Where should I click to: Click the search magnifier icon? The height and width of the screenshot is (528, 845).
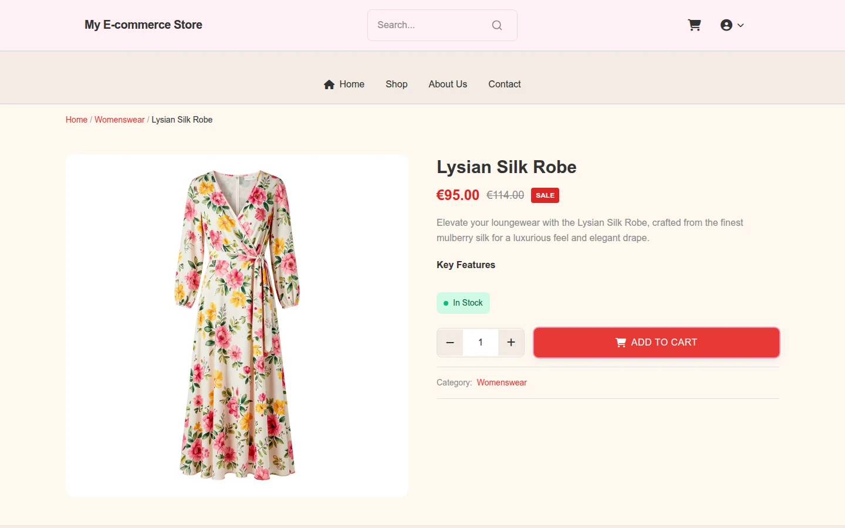click(x=497, y=25)
